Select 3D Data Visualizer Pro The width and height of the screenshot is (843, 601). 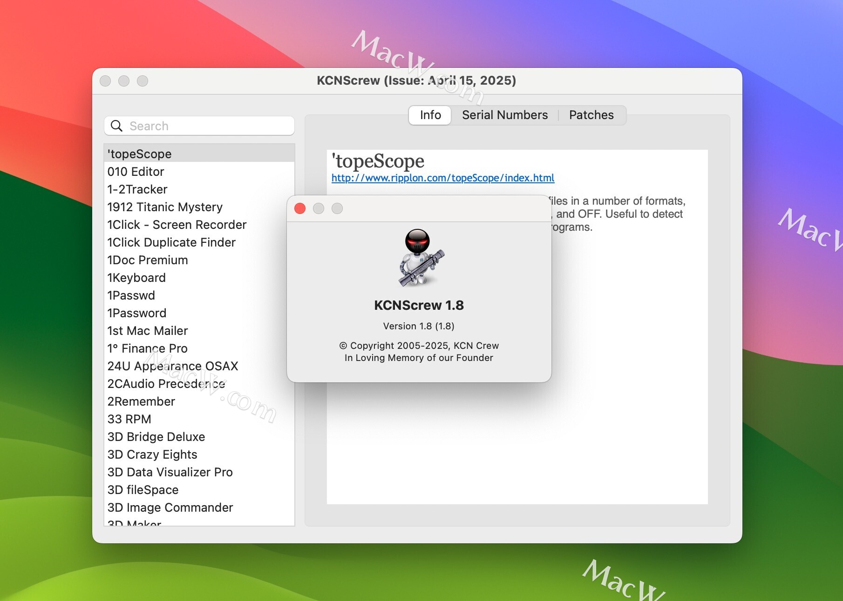pos(199,472)
